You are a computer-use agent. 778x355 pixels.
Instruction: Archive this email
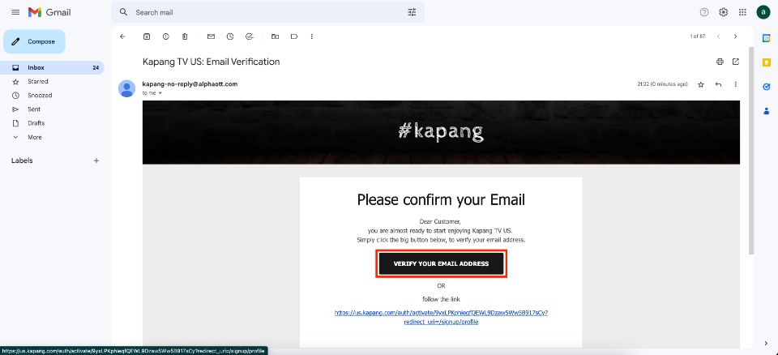tap(147, 36)
